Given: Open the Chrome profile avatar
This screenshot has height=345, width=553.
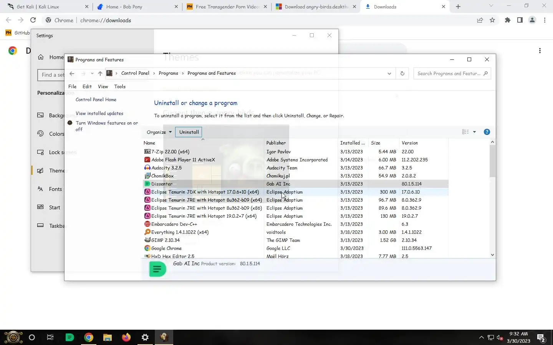Looking at the screenshot, I should (532, 20).
